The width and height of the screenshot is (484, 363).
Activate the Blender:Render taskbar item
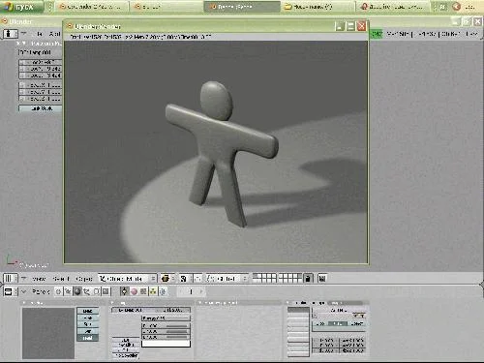pos(241,7)
